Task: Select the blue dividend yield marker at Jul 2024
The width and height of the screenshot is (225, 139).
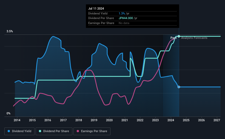Action: [179, 87]
